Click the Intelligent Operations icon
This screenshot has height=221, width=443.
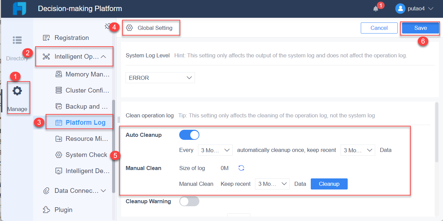pos(46,57)
